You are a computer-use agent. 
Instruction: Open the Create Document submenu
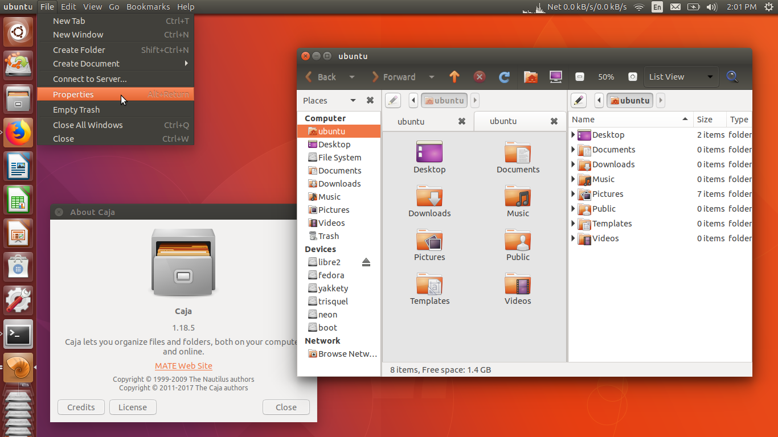[x=116, y=64]
